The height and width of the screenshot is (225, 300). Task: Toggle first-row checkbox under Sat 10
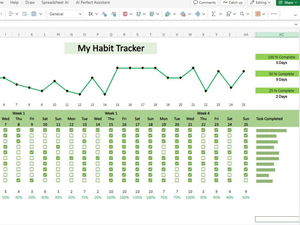tap(45, 130)
